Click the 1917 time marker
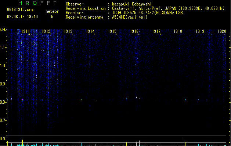Image resolution: width=231 pixels, height=146 pixels. [x=156, y=31]
